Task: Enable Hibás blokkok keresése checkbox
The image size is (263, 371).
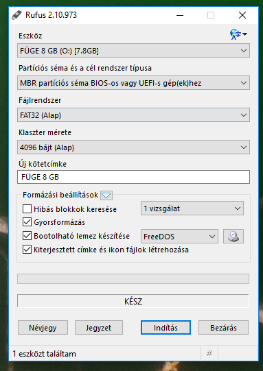Action: pyautogui.click(x=27, y=209)
